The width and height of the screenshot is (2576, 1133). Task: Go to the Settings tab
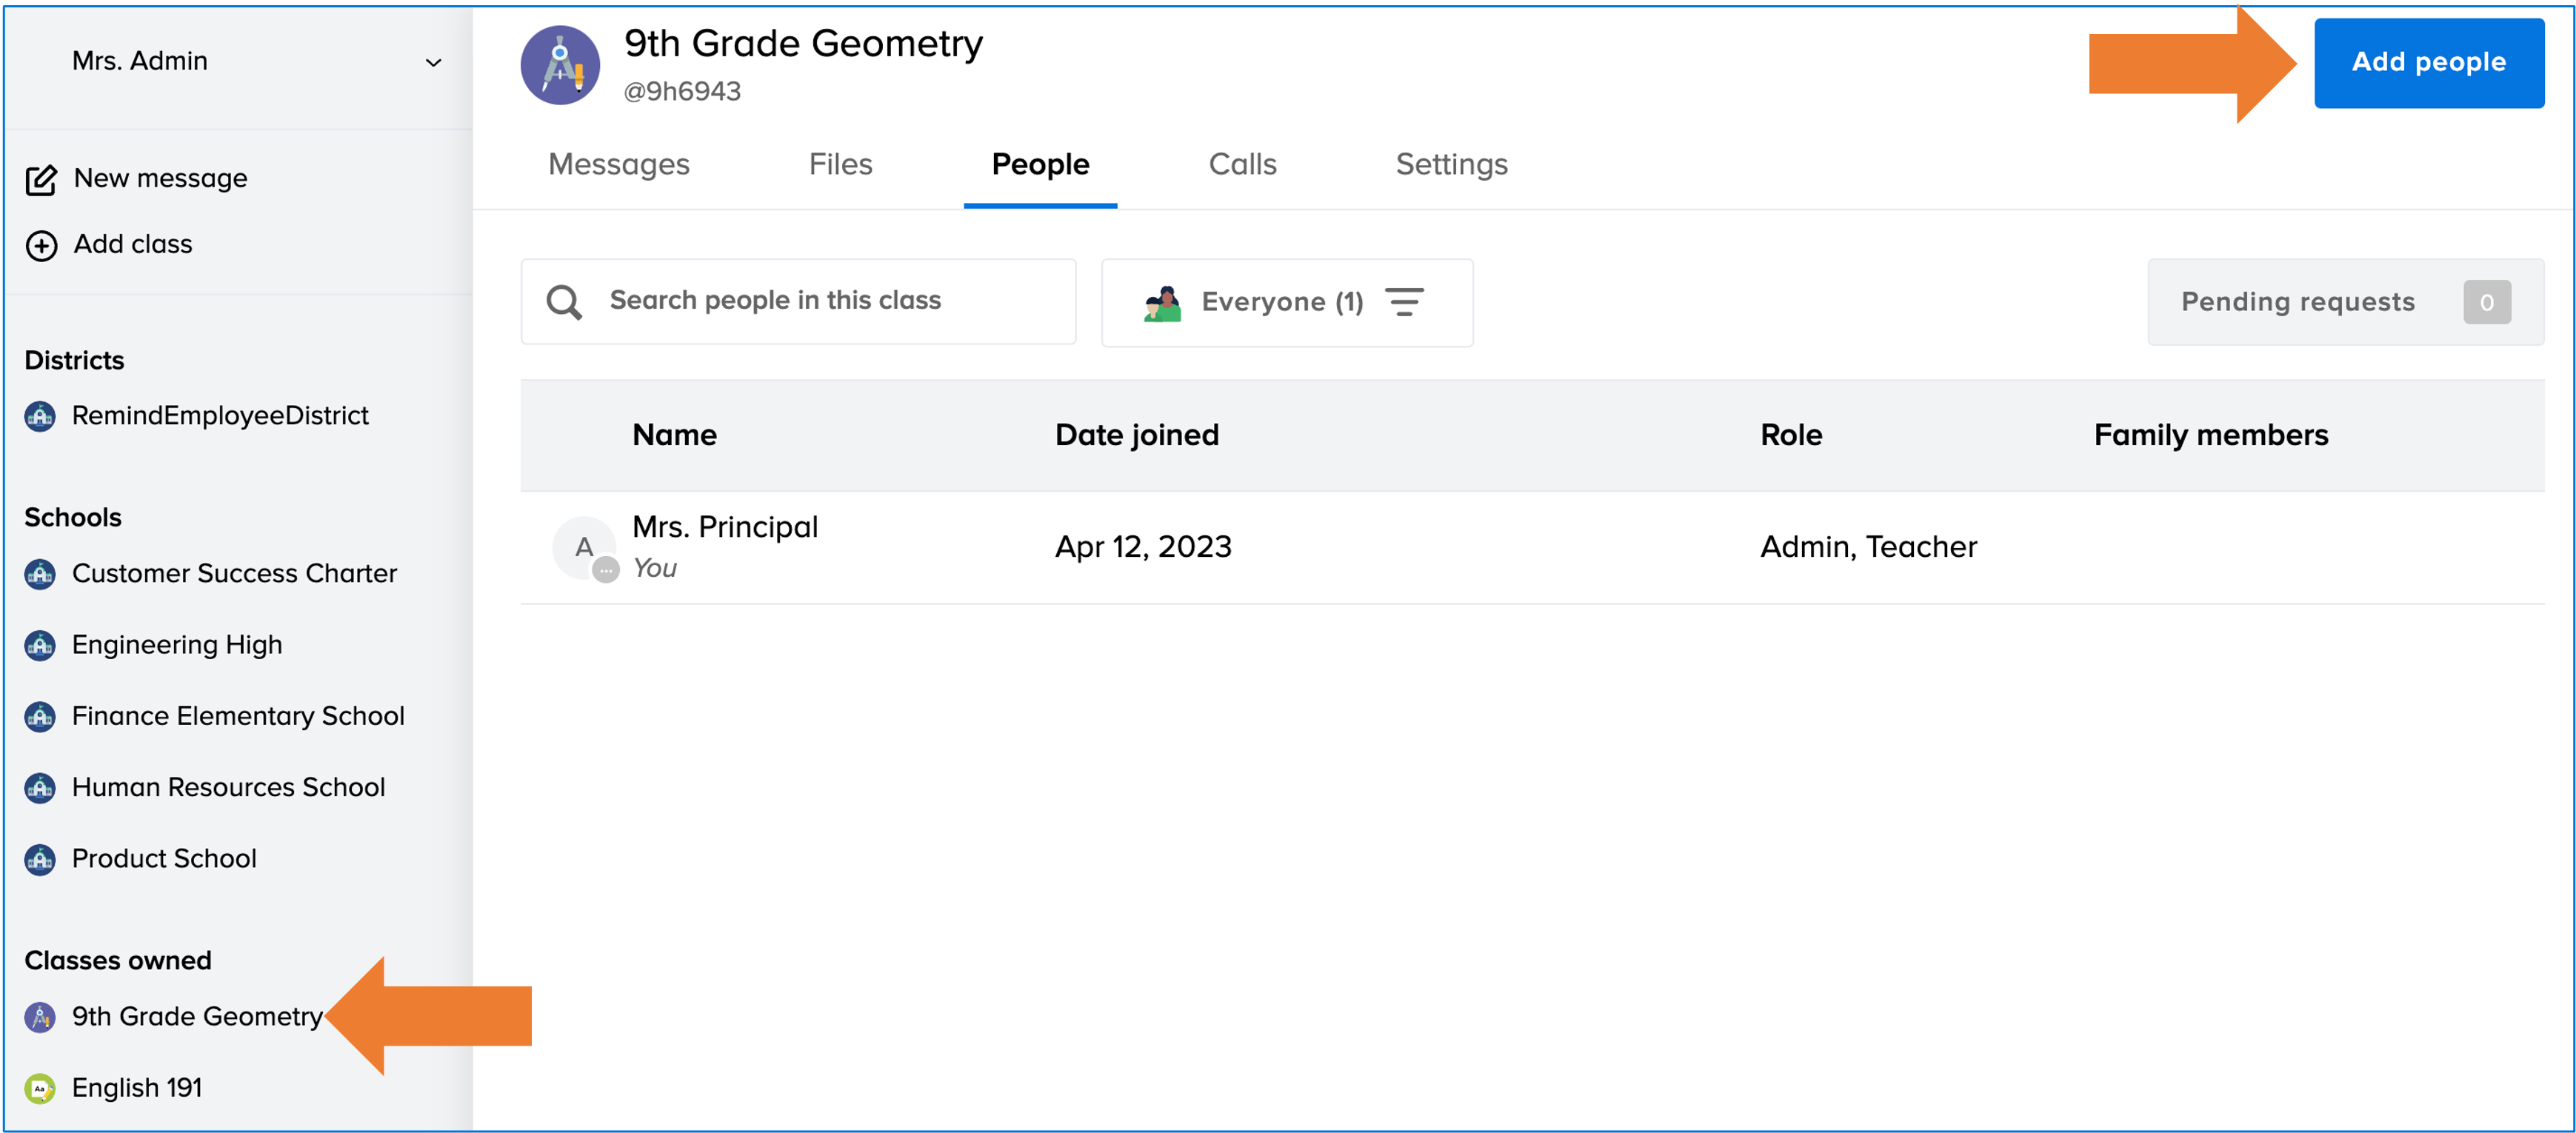(x=1451, y=164)
